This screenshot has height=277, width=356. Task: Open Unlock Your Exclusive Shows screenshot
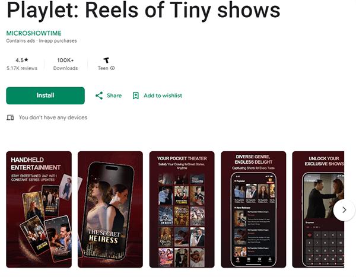[318, 209]
